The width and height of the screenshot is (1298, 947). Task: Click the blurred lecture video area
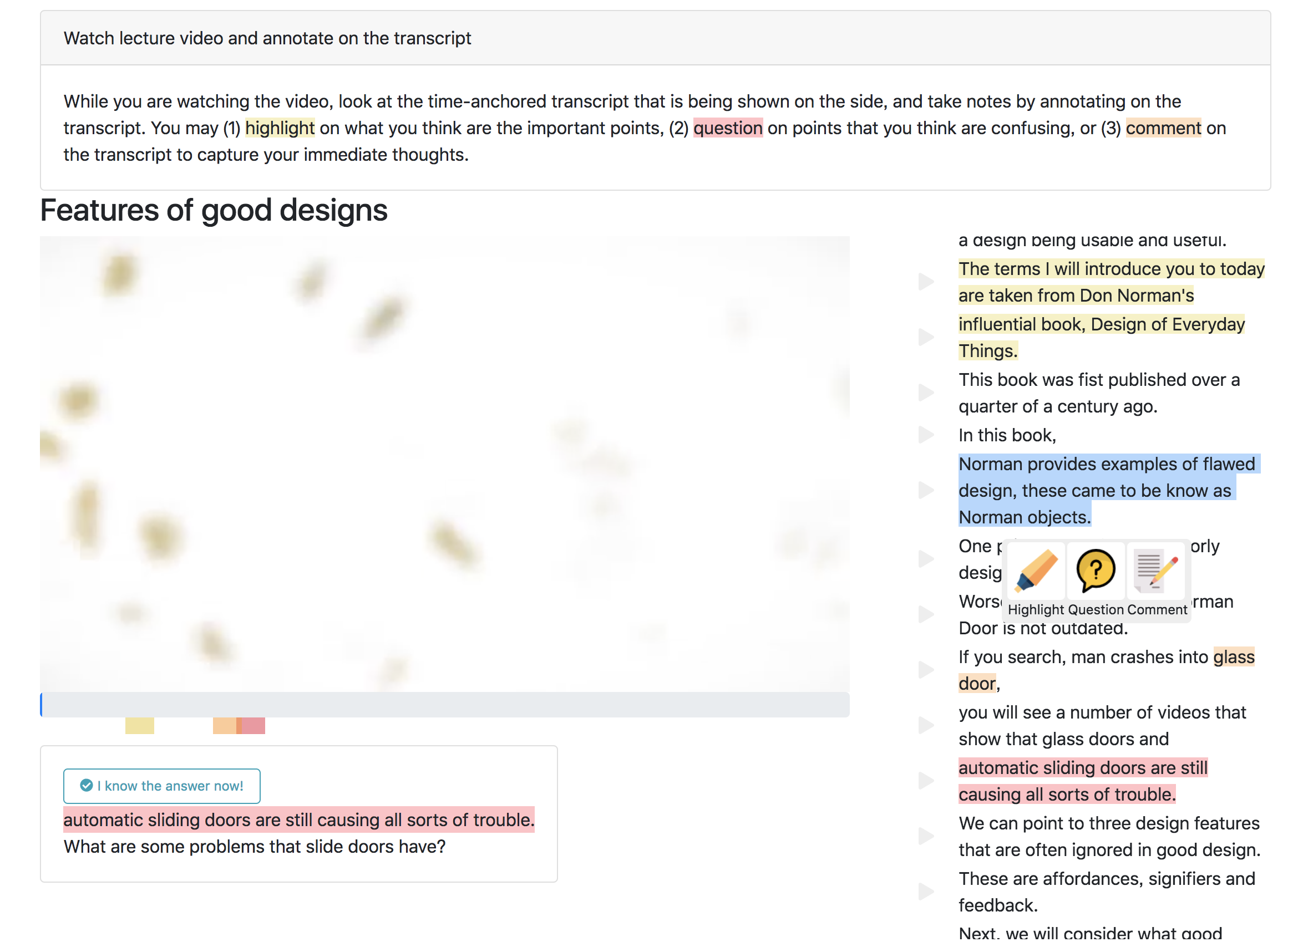click(444, 464)
